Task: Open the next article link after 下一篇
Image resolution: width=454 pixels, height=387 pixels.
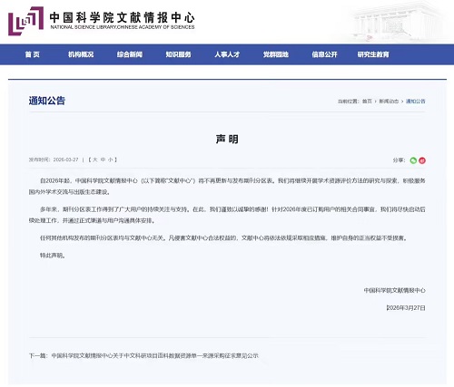Action: tap(155, 355)
